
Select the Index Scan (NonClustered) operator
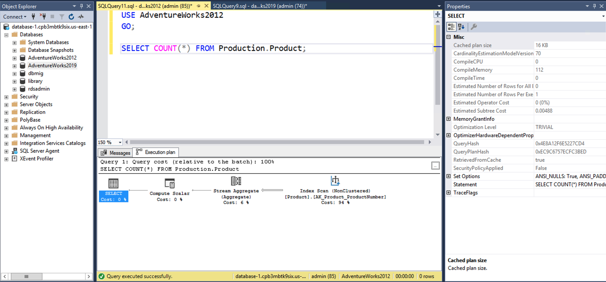(x=335, y=191)
